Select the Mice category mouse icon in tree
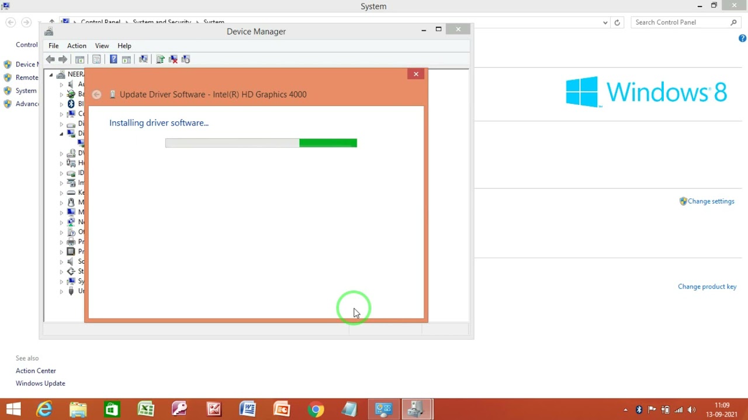 pos(71,202)
